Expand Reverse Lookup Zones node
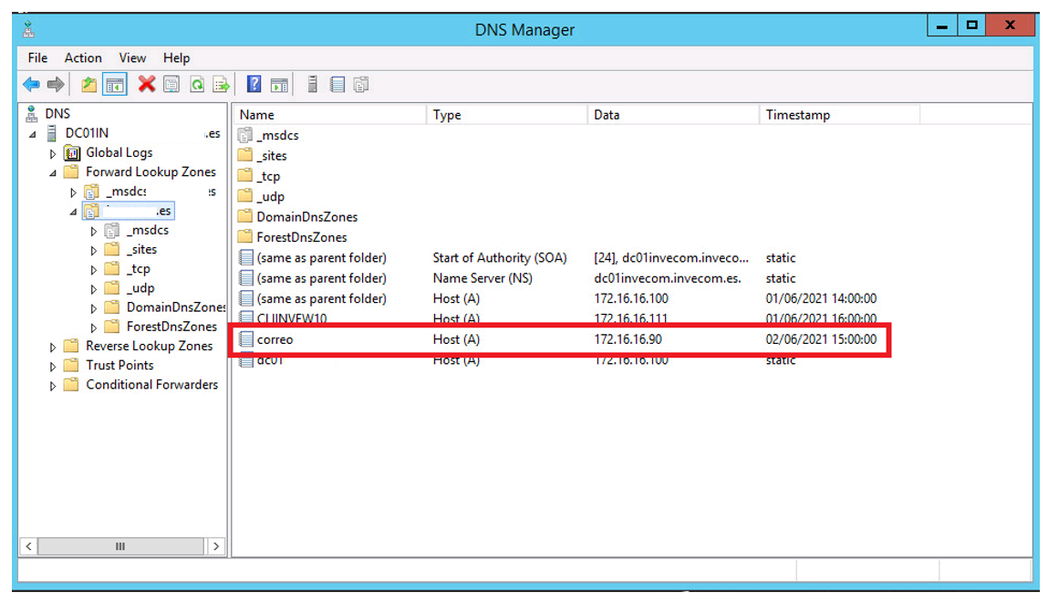Screen dimensions: 1048x603 [53, 348]
